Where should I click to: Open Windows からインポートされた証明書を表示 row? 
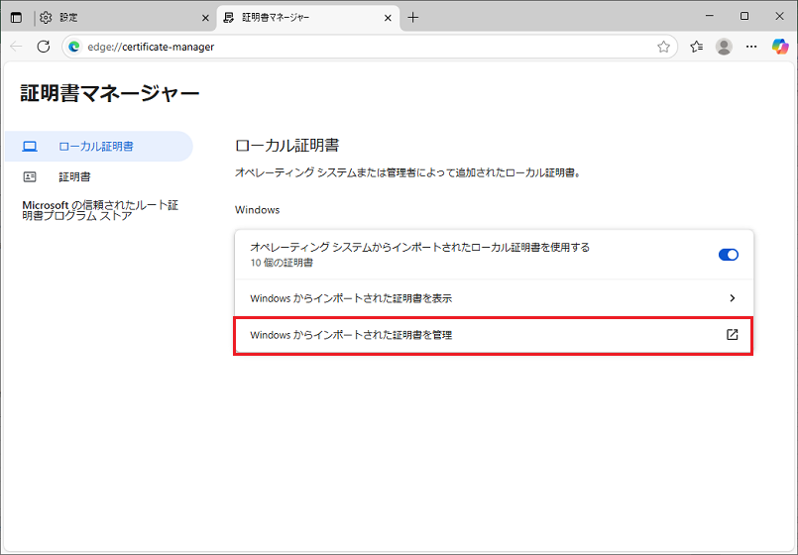494,298
